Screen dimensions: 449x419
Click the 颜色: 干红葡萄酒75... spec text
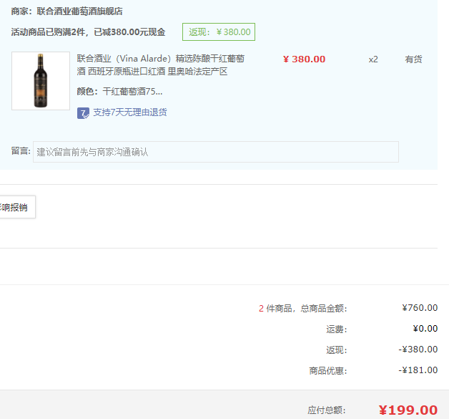119,92
